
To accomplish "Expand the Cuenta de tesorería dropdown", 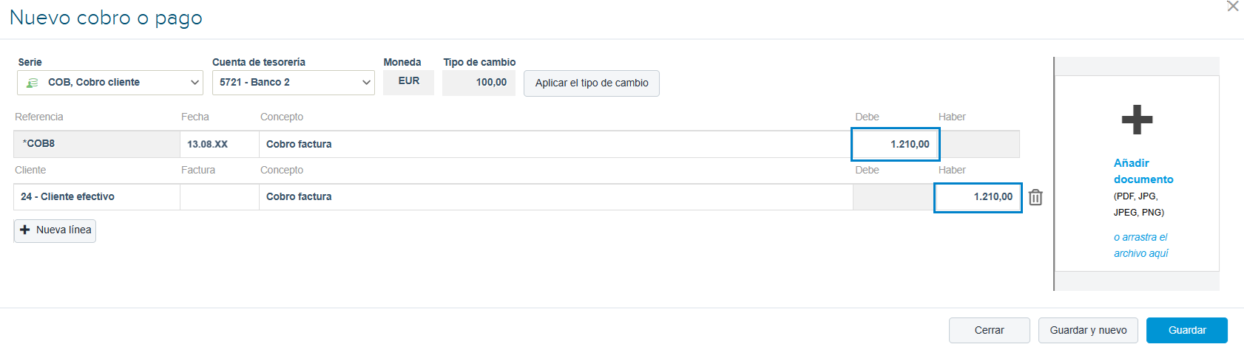I will [366, 83].
